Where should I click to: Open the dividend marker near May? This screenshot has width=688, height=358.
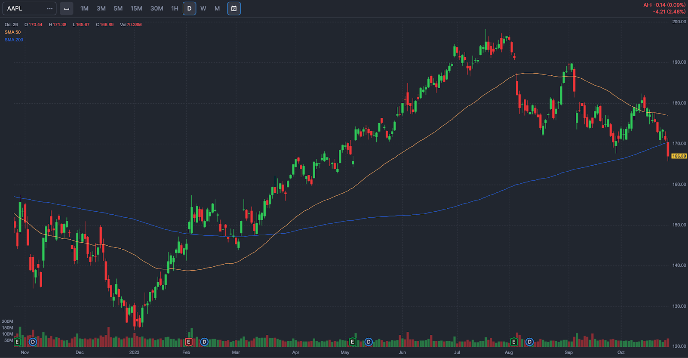pyautogui.click(x=369, y=342)
